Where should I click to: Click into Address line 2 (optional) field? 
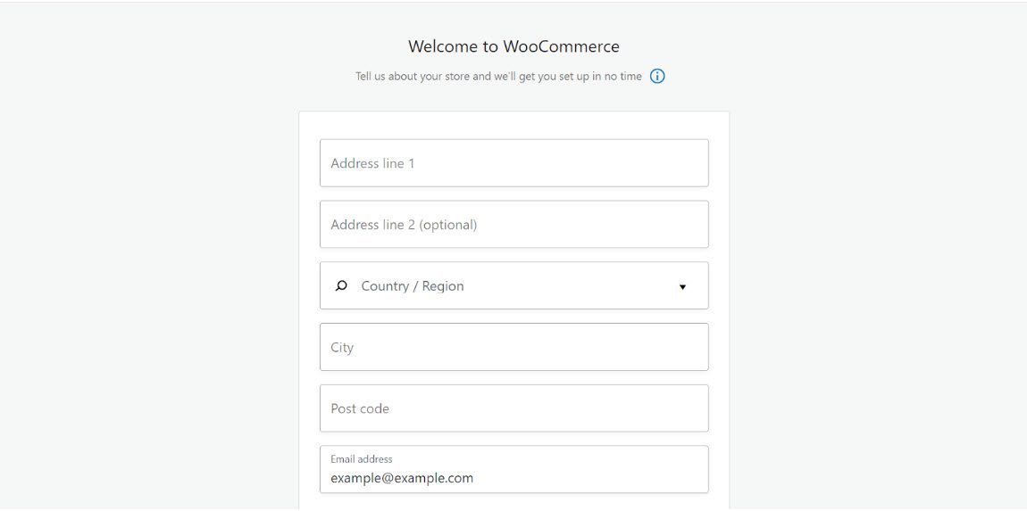click(514, 225)
